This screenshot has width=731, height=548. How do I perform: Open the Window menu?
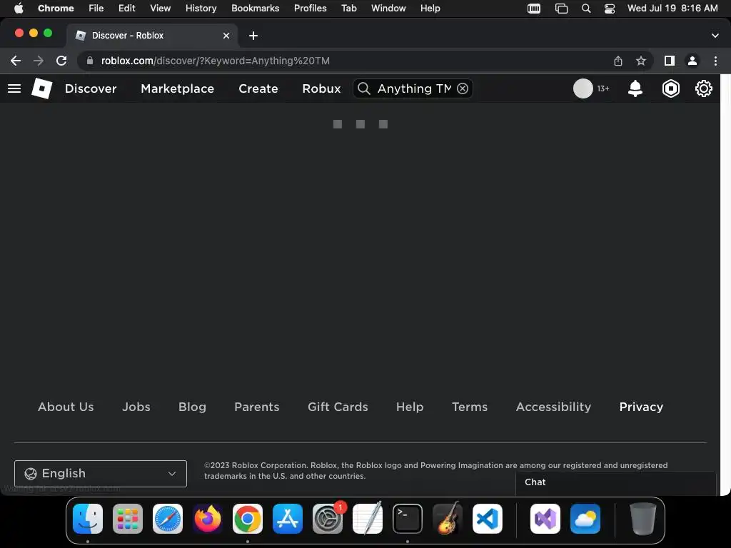pos(388,9)
